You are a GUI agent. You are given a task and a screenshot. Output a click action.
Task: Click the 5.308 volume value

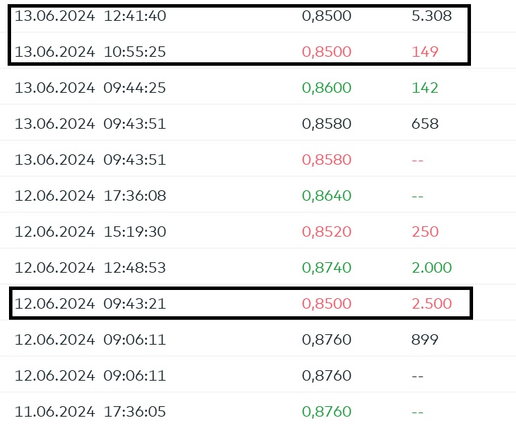[431, 16]
